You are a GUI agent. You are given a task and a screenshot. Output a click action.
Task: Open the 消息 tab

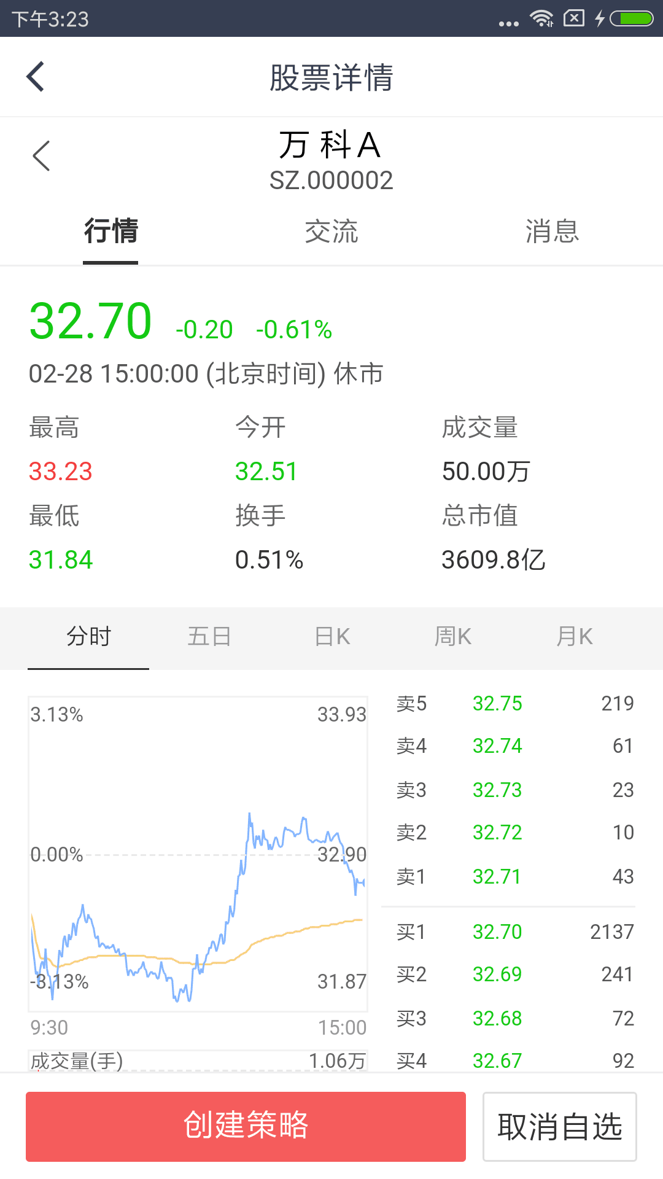(x=552, y=232)
